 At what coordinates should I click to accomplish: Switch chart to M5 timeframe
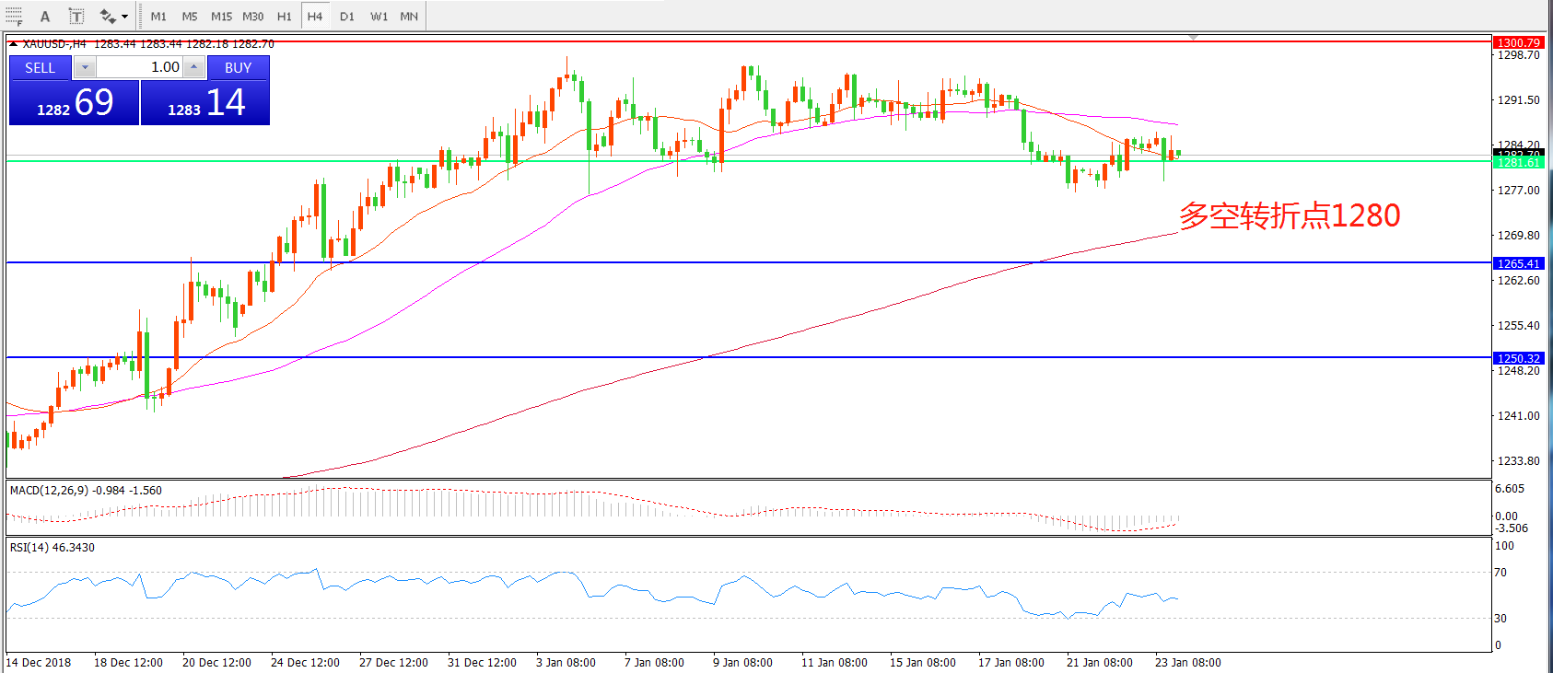(189, 17)
